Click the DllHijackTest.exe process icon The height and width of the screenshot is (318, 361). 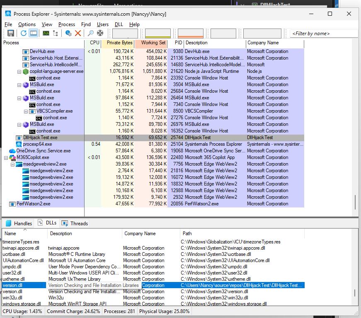tap(19, 138)
